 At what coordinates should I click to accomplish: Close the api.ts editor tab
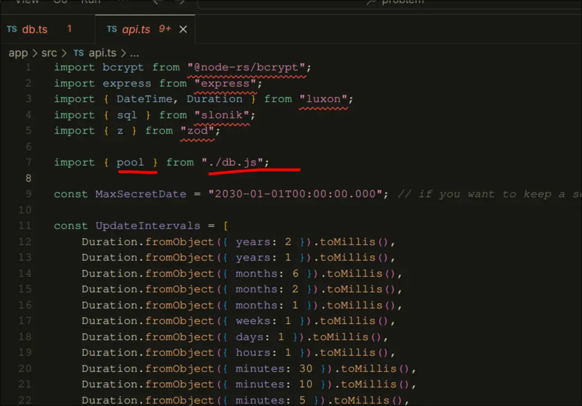(x=183, y=29)
